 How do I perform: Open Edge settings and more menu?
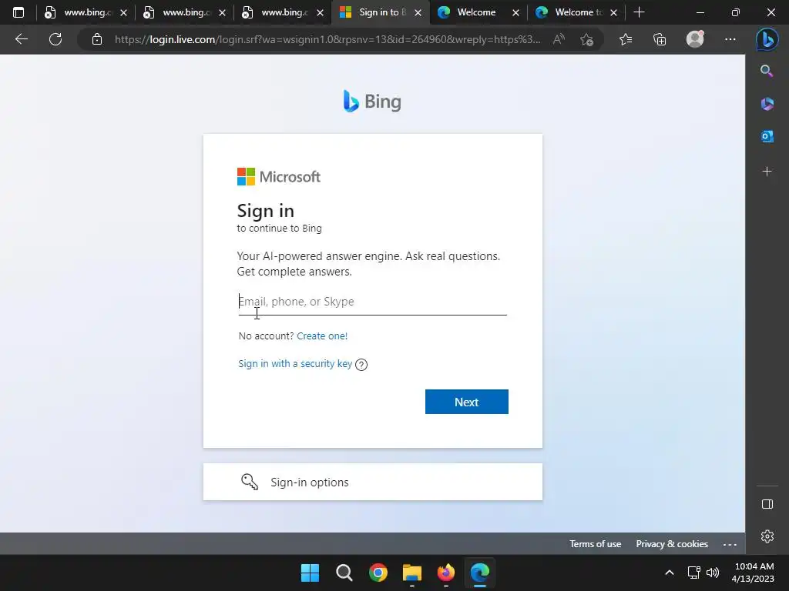(x=730, y=39)
